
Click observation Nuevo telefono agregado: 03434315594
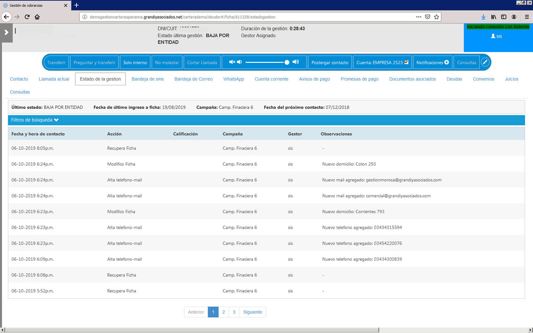(362, 227)
